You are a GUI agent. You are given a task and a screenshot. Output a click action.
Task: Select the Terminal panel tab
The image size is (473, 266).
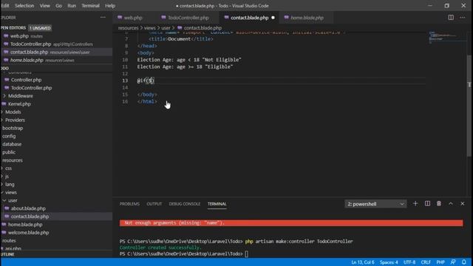pos(217,204)
